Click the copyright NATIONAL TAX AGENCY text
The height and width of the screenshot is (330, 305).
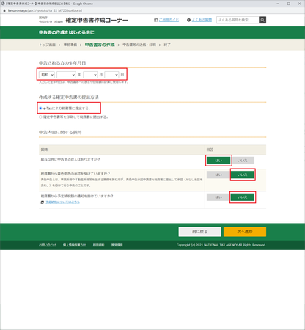[221, 245]
